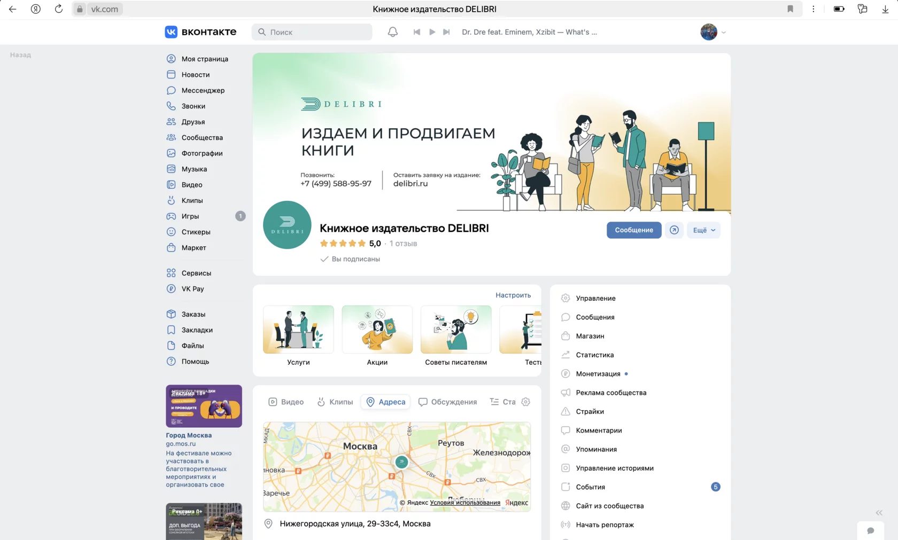The width and height of the screenshot is (898, 540).
Task: Open browser three-dot menu
Action: point(814,9)
